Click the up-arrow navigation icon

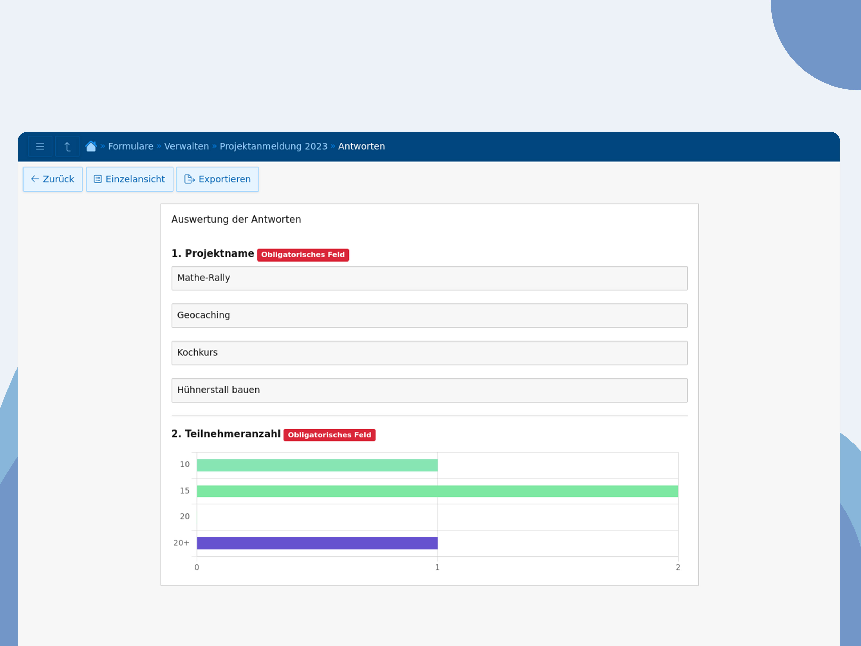coord(67,147)
